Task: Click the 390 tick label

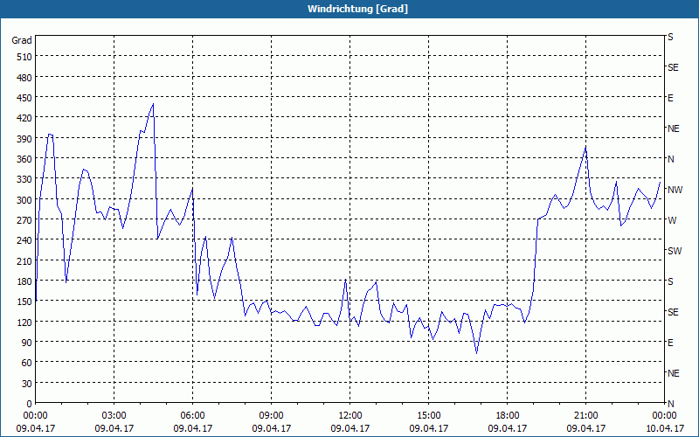Action: pos(25,139)
